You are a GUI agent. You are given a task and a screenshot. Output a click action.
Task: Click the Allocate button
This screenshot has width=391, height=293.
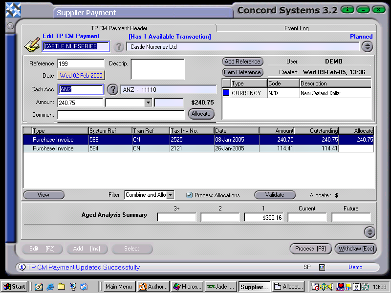(201, 114)
